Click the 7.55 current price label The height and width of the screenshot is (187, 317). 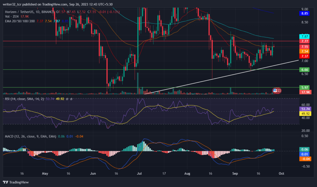point(305,47)
